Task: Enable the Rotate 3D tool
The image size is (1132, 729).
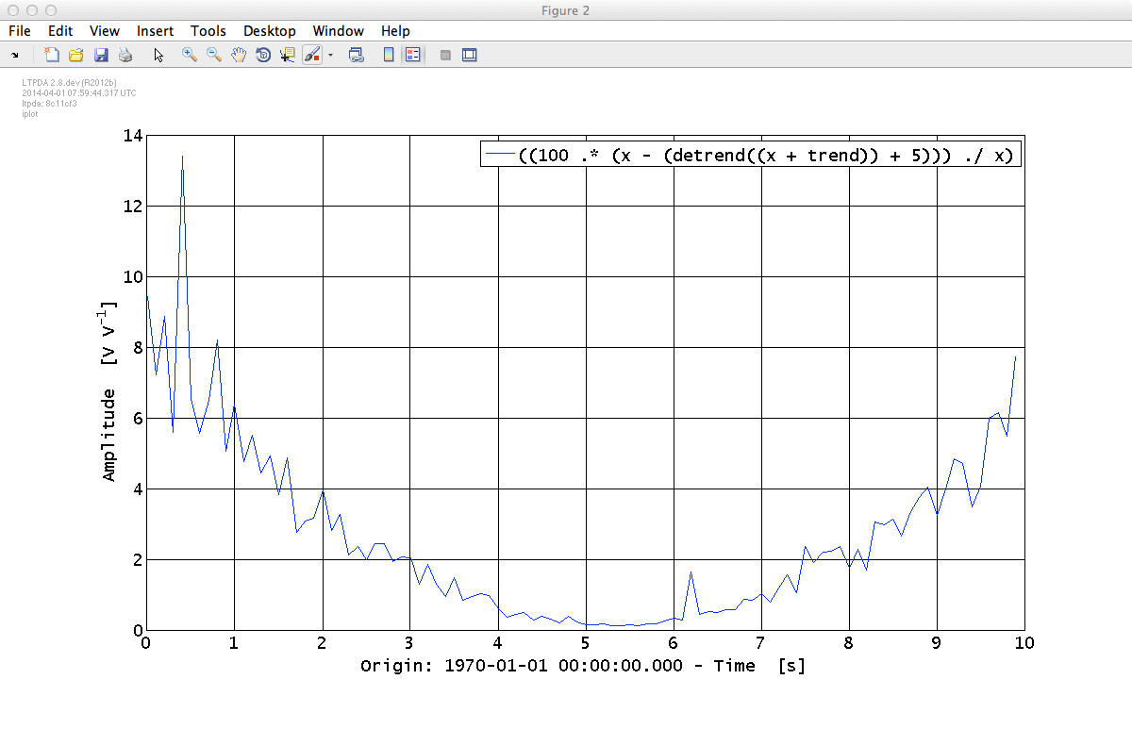Action: [x=263, y=56]
